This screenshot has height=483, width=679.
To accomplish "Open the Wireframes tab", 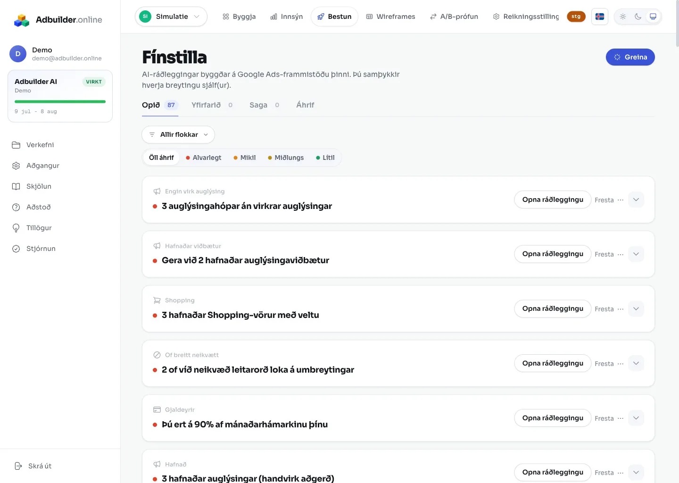I will click(391, 17).
